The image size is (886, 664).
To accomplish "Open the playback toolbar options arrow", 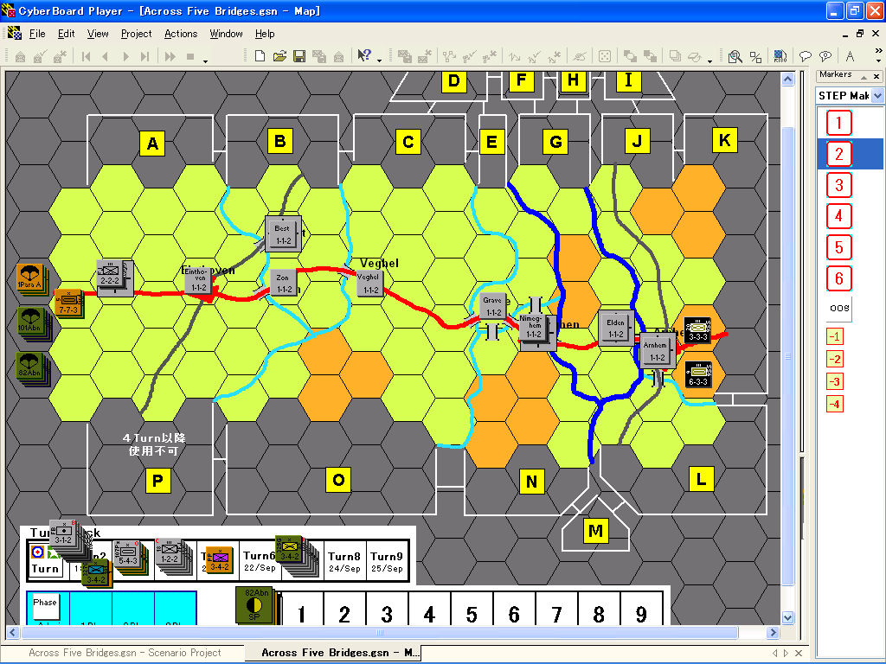I will click(x=205, y=61).
